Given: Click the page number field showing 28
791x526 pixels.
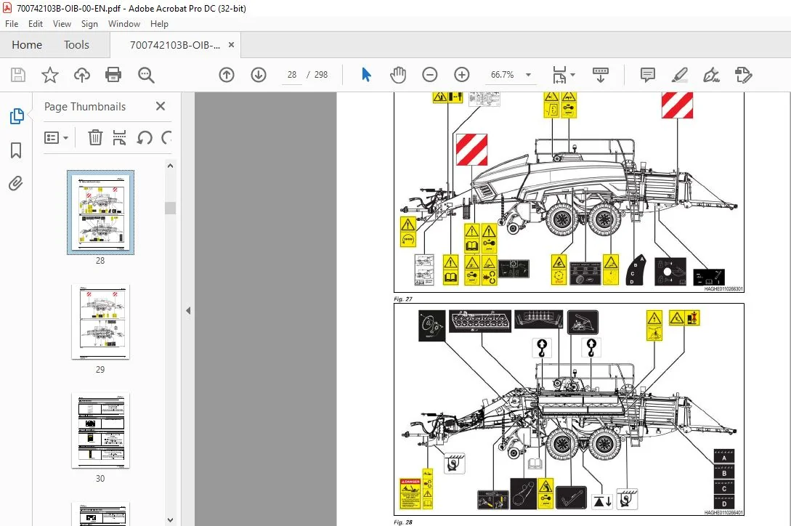Looking at the screenshot, I should 291,75.
